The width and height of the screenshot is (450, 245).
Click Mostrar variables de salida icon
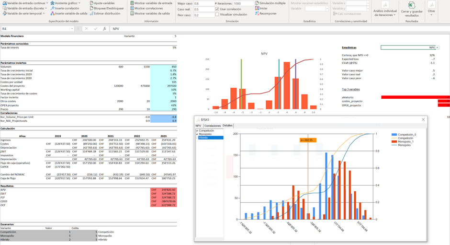[x=132, y=13]
